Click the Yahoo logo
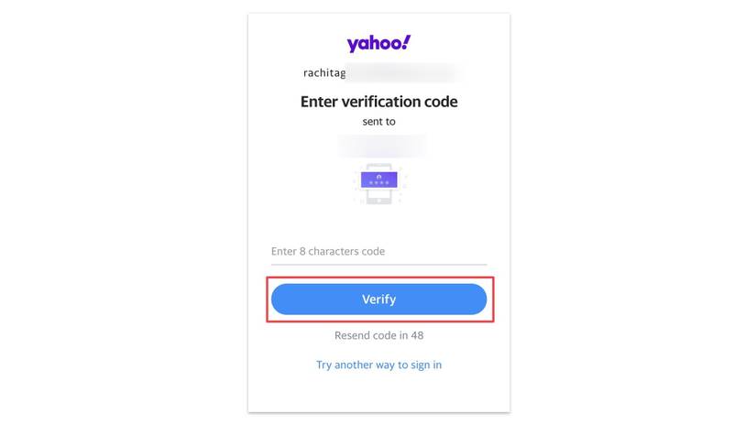Image resolution: width=756 pixels, height=425 pixels. [378, 43]
